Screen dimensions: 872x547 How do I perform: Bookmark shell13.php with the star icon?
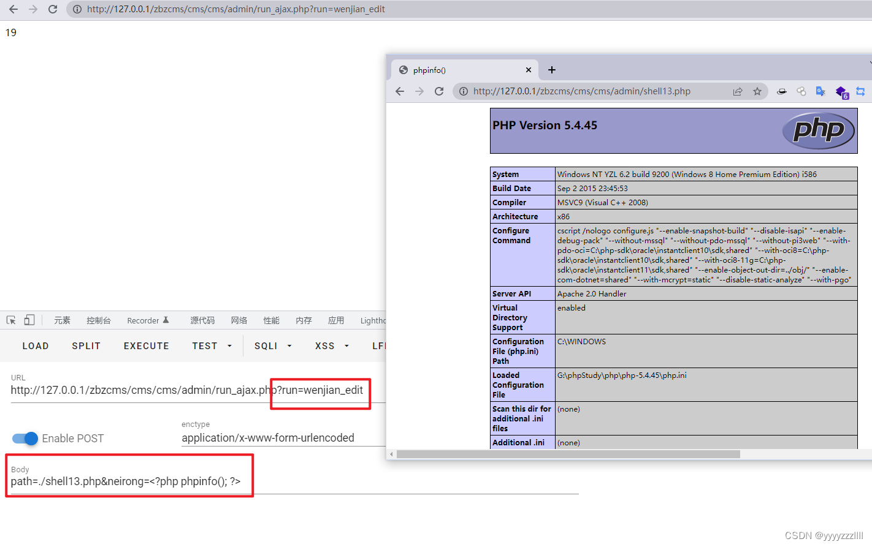coord(757,91)
